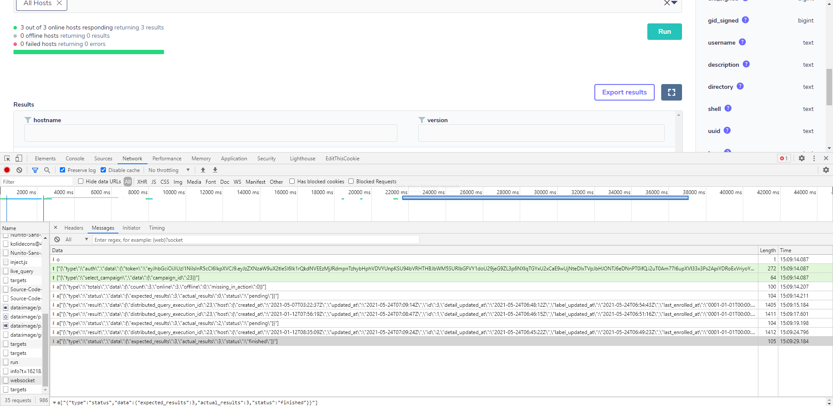Image resolution: width=833 pixels, height=406 pixels.
Task: Import HAR file upload icon
Action: pyautogui.click(x=203, y=170)
